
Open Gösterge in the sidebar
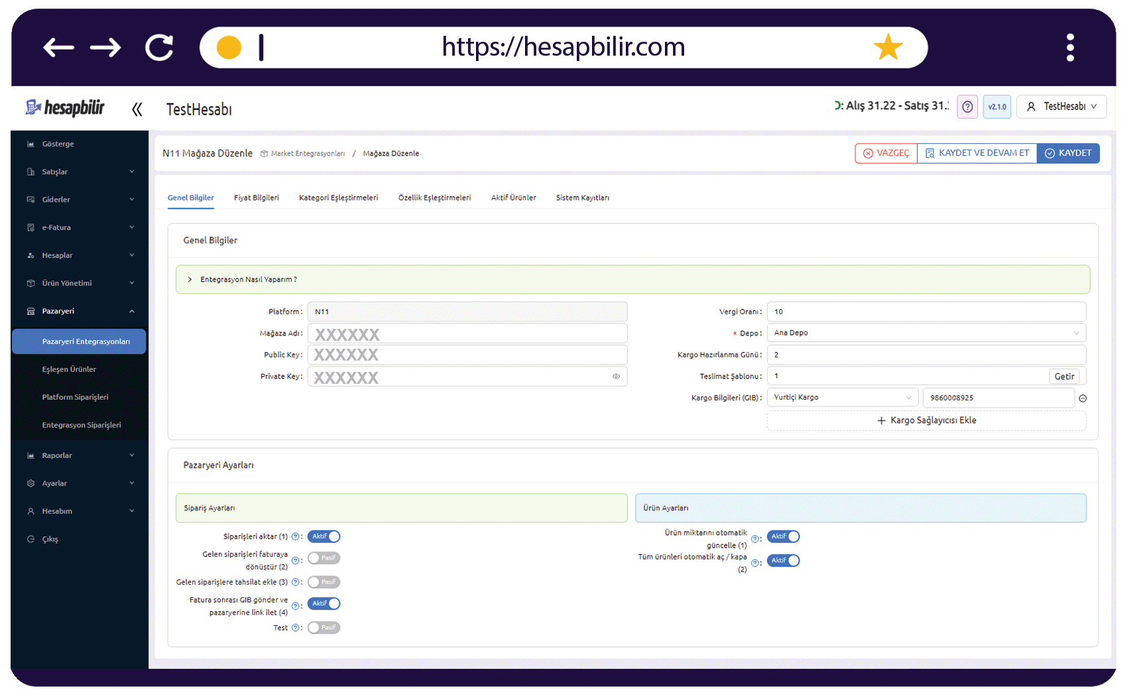pos(80,144)
